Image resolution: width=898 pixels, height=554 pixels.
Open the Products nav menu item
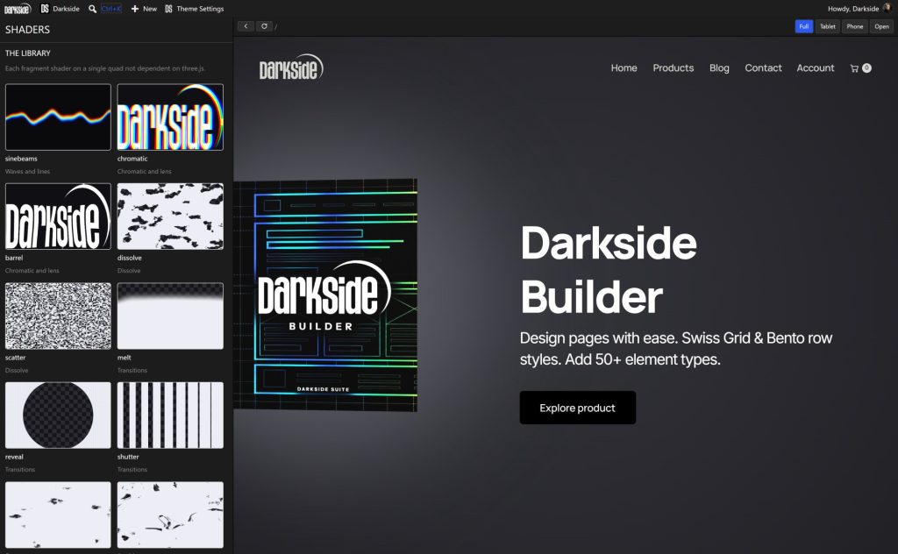click(673, 68)
